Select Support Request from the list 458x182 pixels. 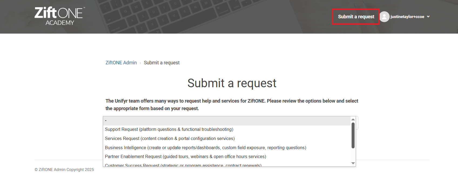point(169,129)
